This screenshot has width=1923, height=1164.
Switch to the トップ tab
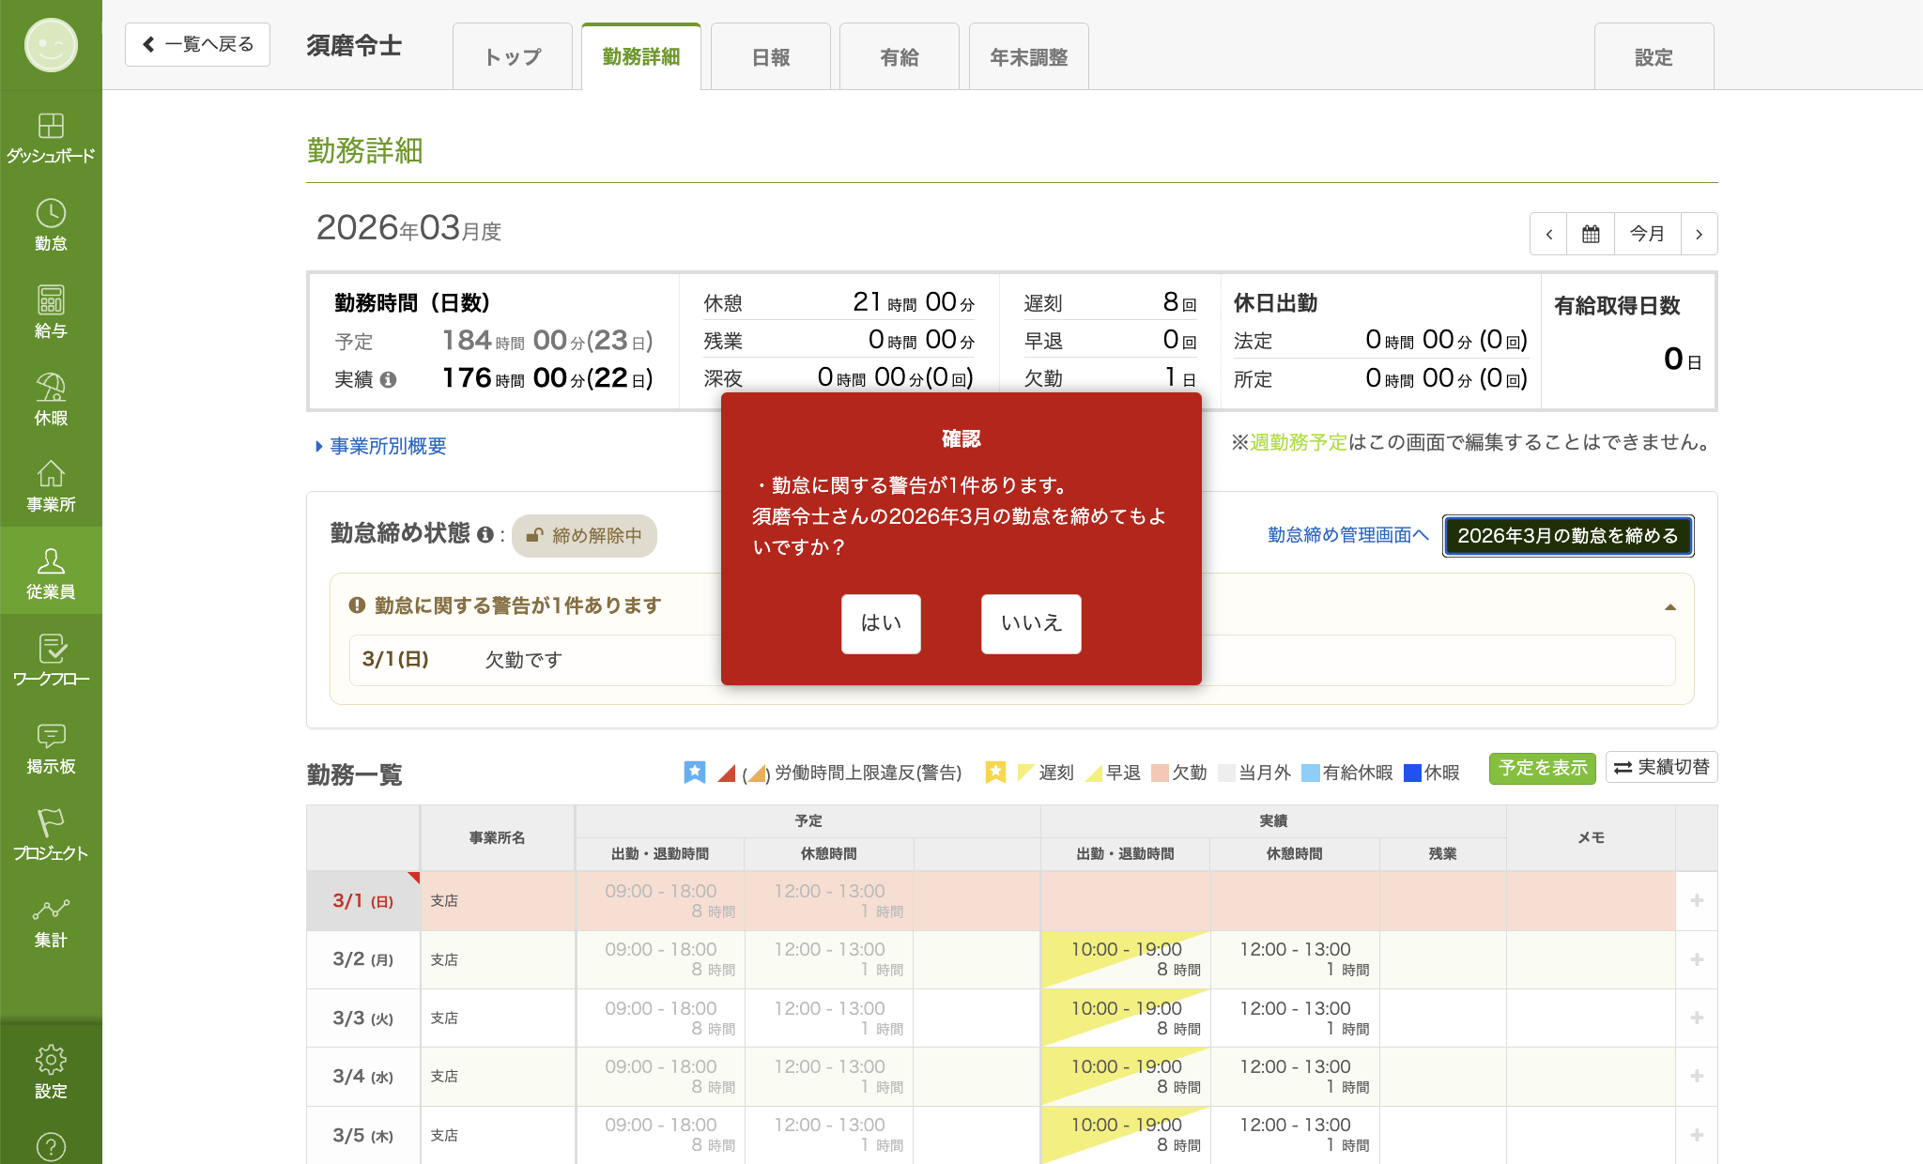(x=513, y=57)
